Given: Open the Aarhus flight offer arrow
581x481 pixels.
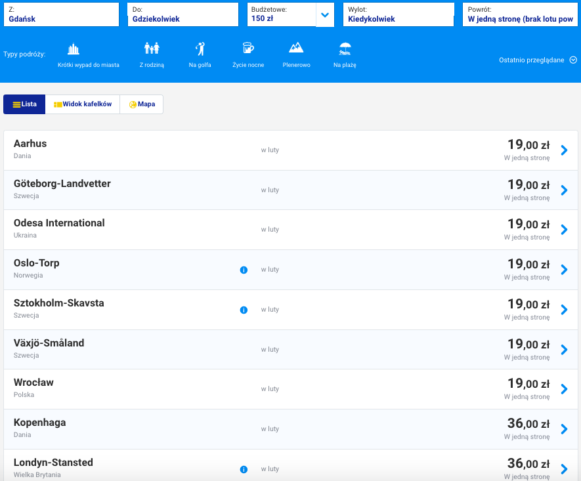Looking at the screenshot, I should tap(563, 150).
